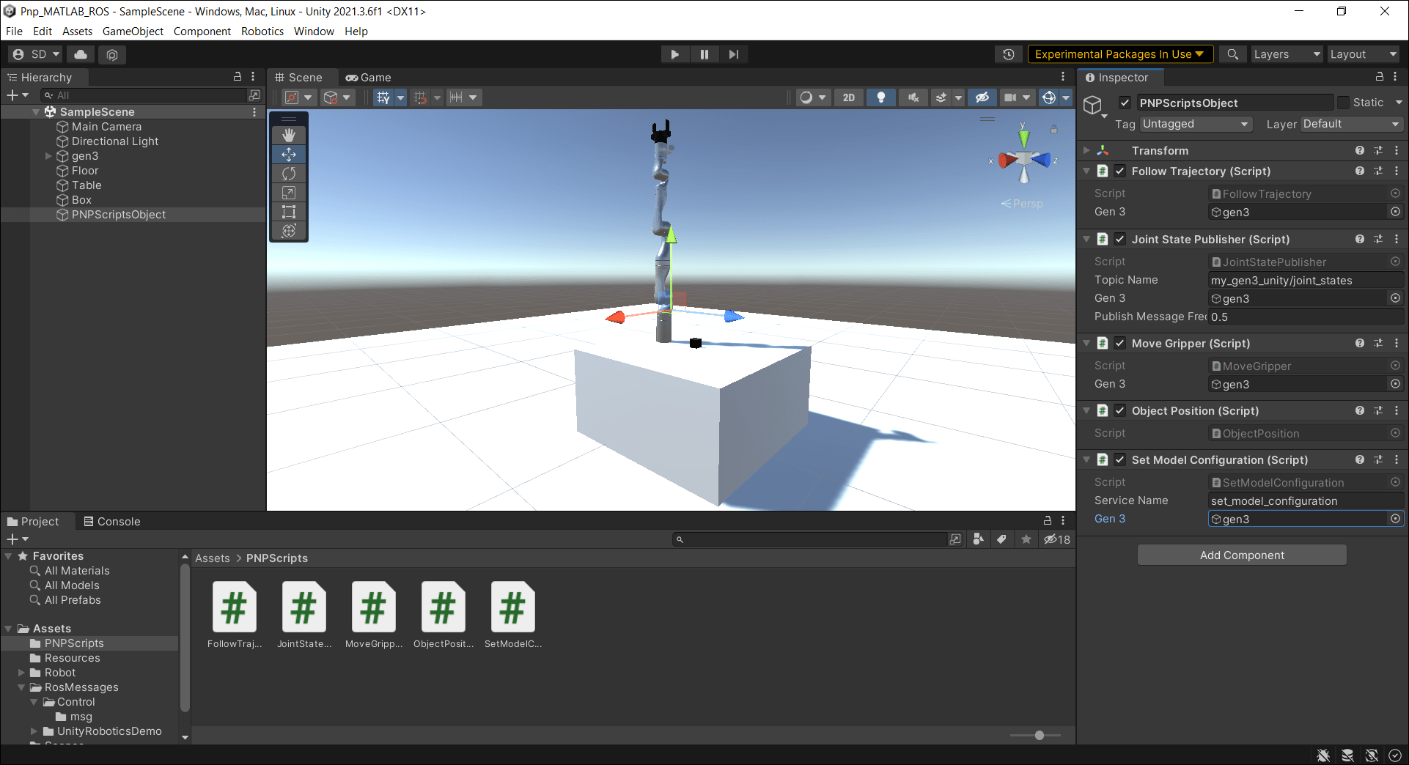Search assets by type
This screenshot has width=1409, height=765.
(x=978, y=539)
